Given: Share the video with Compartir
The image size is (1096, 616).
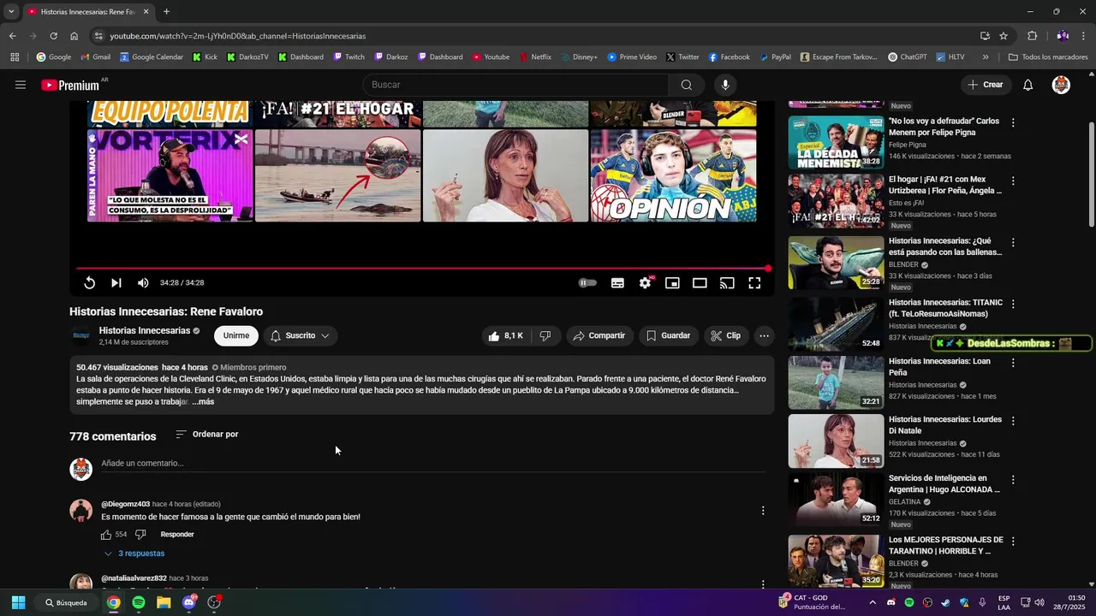Looking at the screenshot, I should click(599, 336).
